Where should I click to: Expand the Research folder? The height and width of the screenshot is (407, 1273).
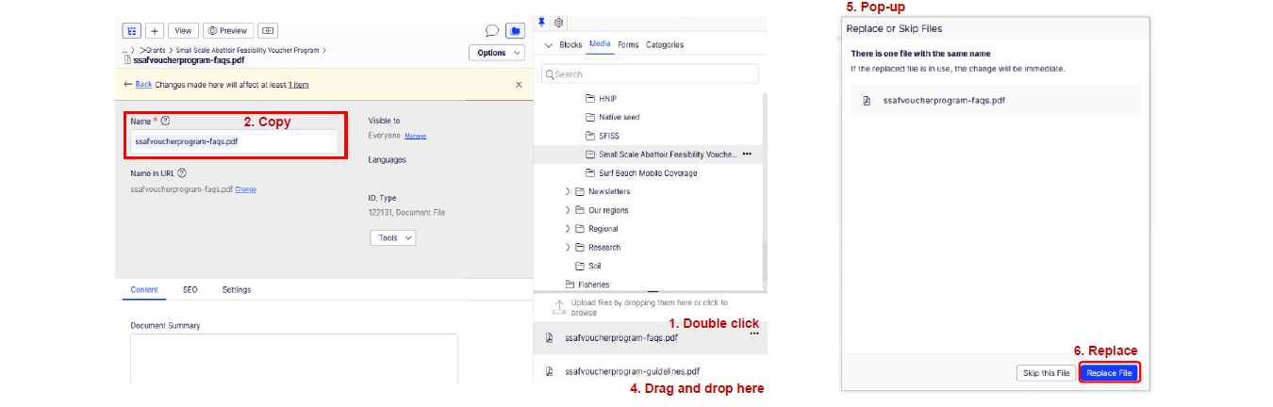[569, 247]
